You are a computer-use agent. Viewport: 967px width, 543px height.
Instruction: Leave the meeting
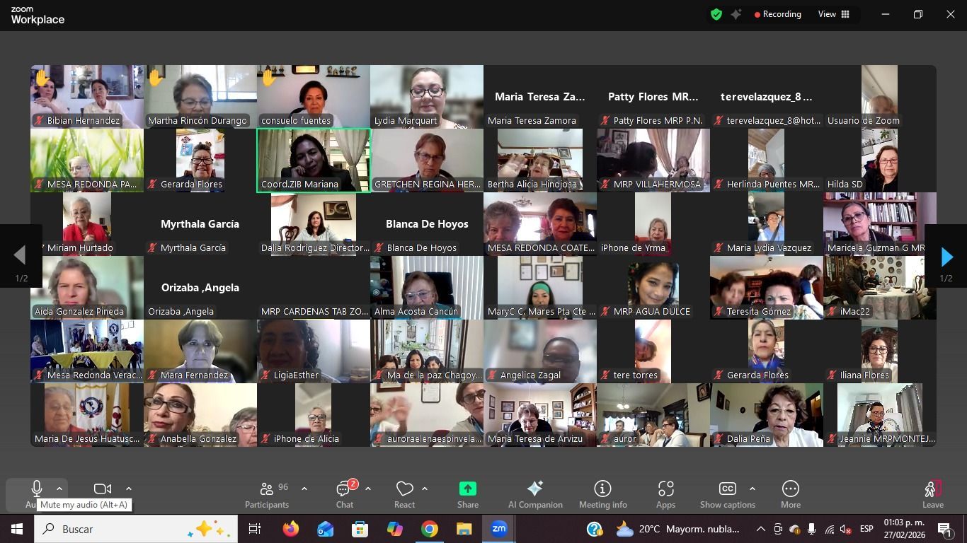click(933, 494)
